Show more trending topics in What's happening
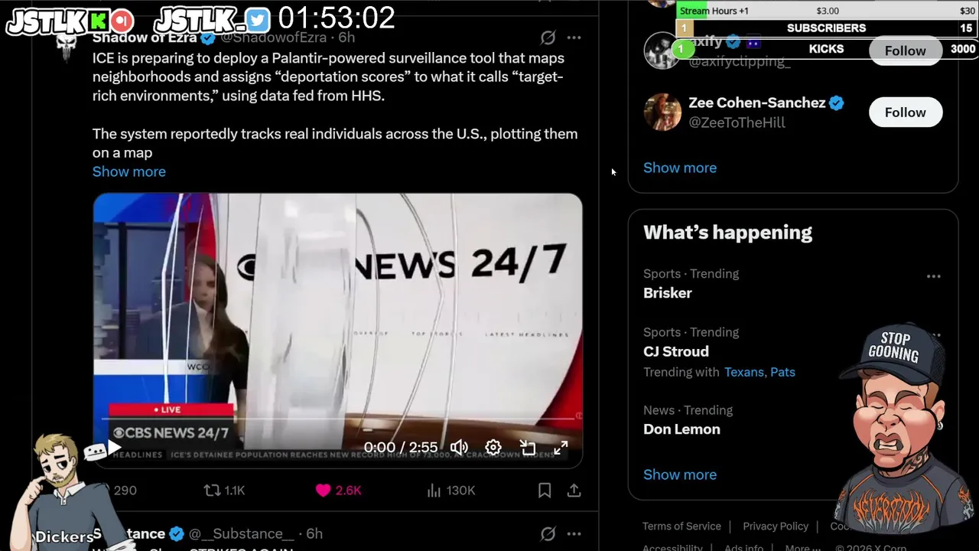 coord(680,474)
